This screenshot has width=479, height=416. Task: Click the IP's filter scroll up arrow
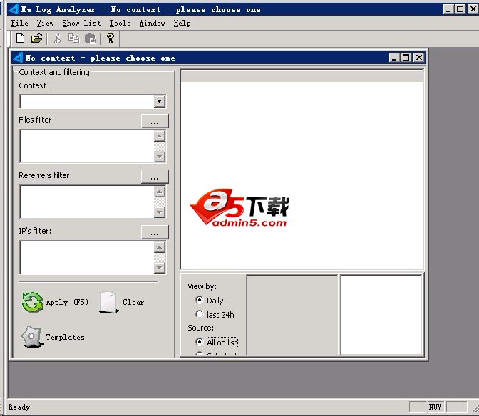(160, 247)
